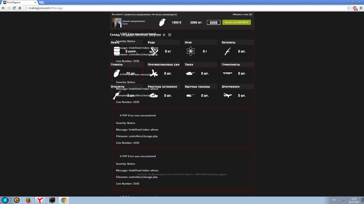Click the quantity input field showing 5000

(x=214, y=22)
